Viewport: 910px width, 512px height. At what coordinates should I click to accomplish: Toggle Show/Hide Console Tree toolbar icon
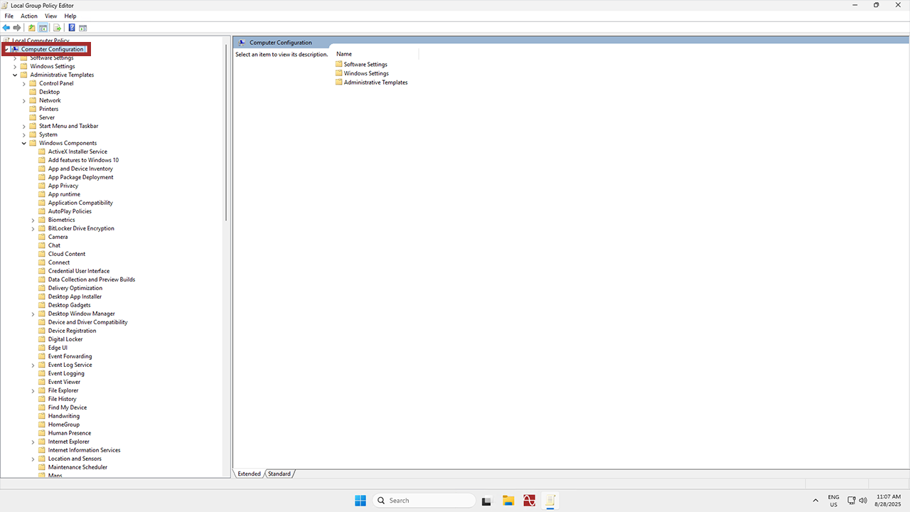(43, 28)
